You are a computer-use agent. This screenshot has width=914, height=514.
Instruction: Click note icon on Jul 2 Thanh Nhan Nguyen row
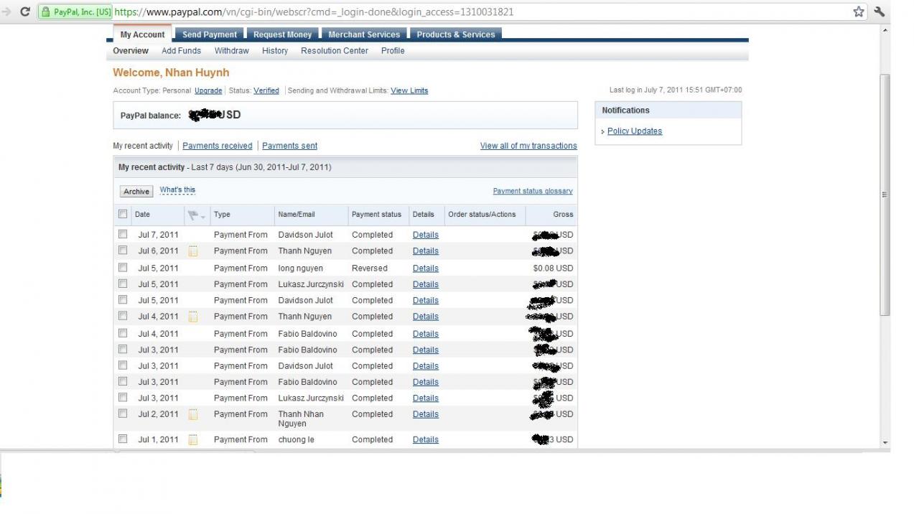click(192, 414)
